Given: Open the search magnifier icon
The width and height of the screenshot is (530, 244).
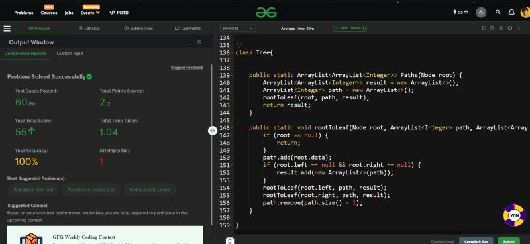Looking at the screenshot, I should coord(498,12).
